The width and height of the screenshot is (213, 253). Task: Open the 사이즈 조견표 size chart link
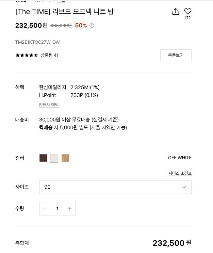(180, 173)
